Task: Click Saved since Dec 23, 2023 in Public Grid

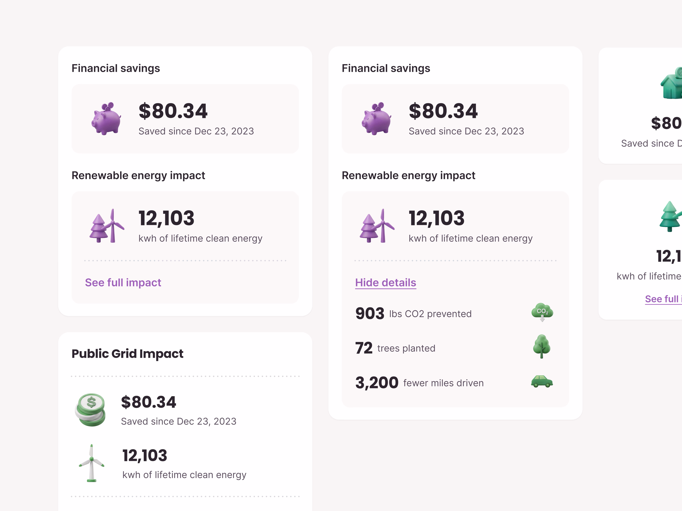Action: coord(179,421)
